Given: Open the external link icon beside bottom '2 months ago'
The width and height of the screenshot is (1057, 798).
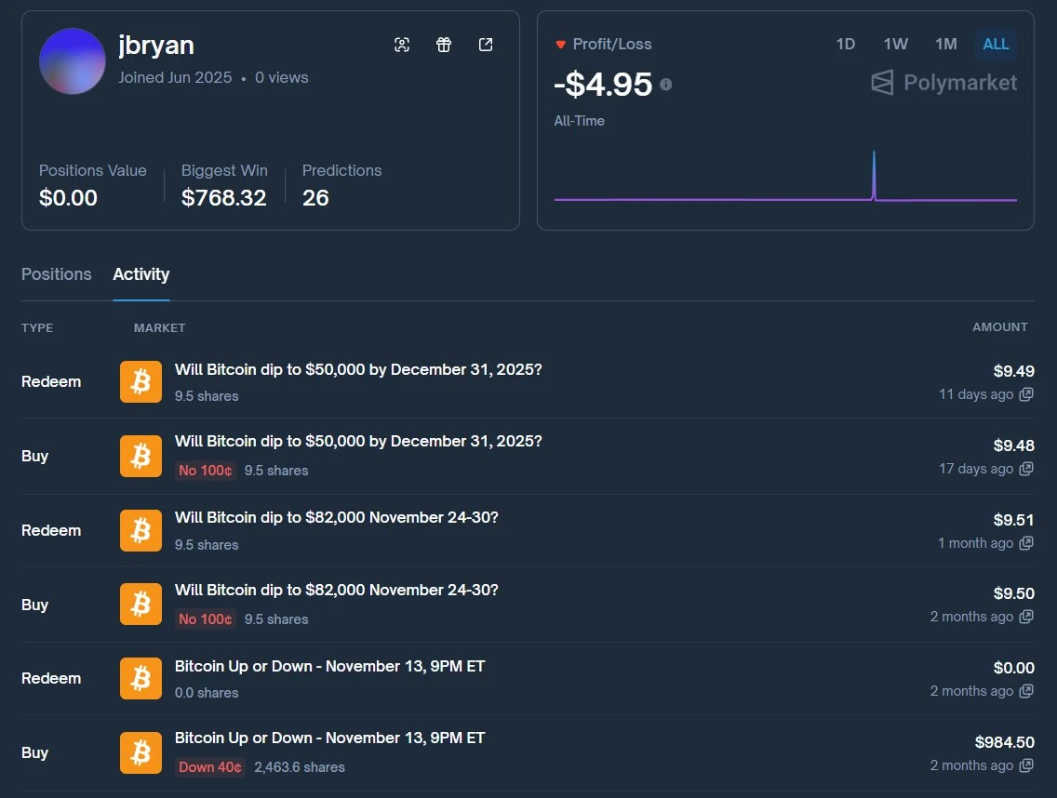Looking at the screenshot, I should coord(1025,765).
